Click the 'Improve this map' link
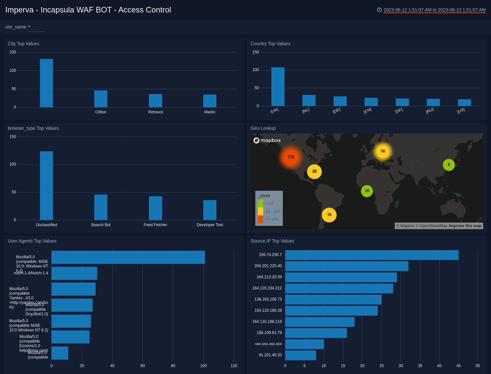 [465, 226]
